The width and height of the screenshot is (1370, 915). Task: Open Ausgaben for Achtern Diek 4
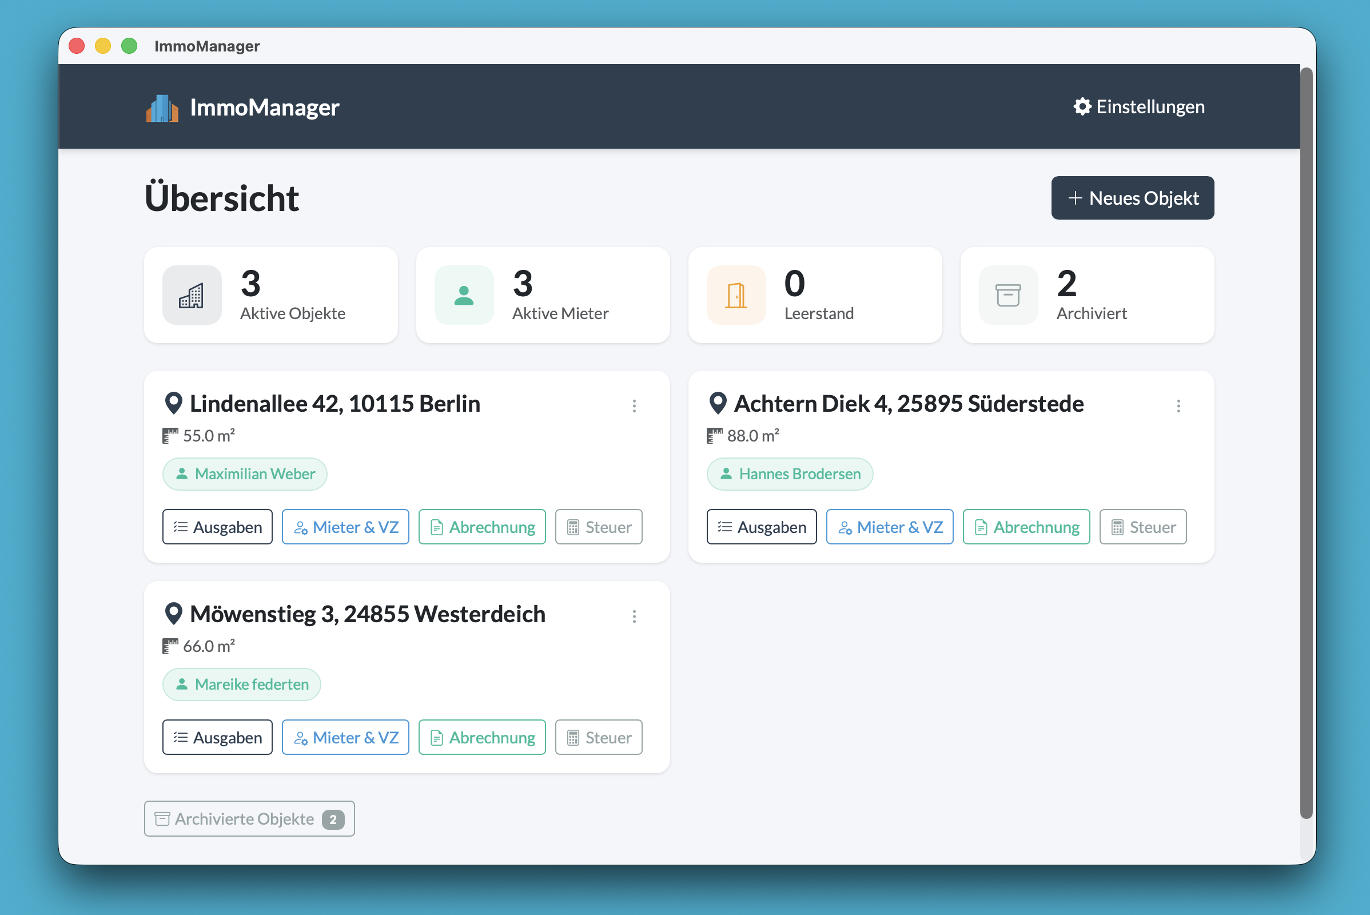pos(762,527)
